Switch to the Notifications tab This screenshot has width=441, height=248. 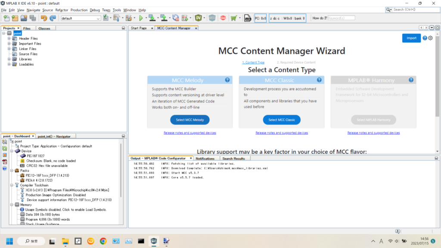pos(205,158)
